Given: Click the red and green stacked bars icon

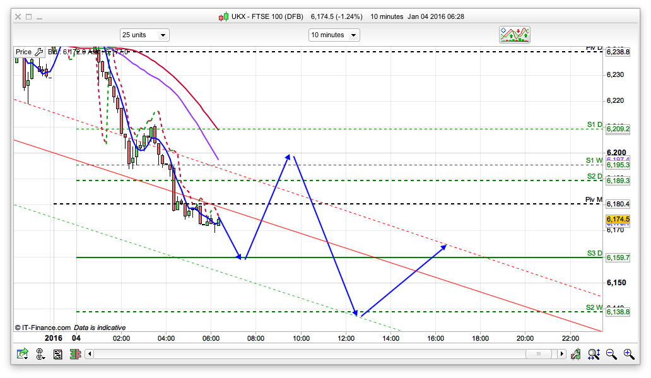Looking at the screenshot, I should 76,355.
